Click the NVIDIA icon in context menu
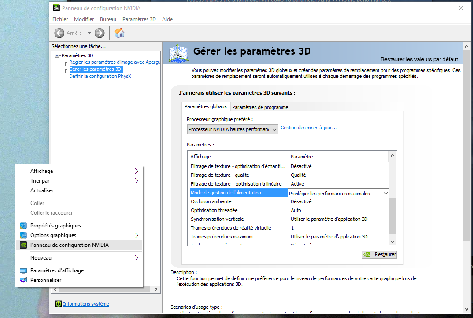Viewport: 473px width, 318px height. click(23, 245)
